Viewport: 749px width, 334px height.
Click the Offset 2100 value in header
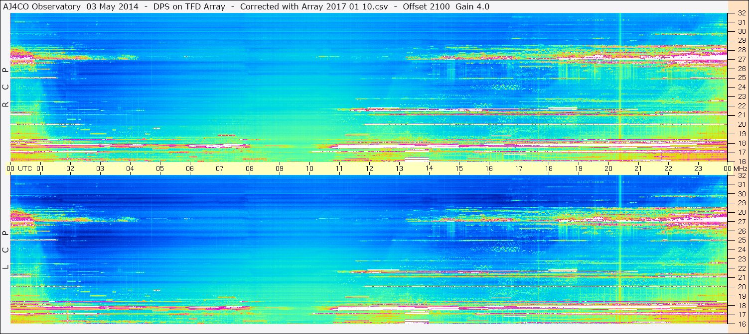coord(426,6)
